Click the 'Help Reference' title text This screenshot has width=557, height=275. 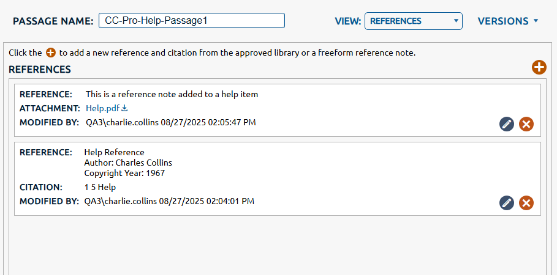pyautogui.click(x=114, y=152)
